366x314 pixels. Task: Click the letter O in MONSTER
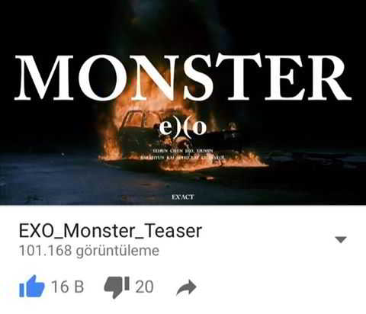[x=102, y=78]
